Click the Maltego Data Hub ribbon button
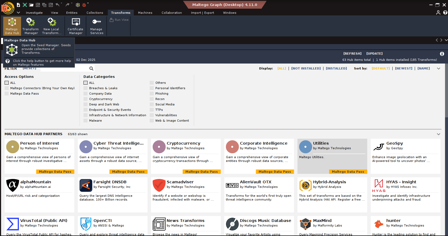 [x=12, y=26]
